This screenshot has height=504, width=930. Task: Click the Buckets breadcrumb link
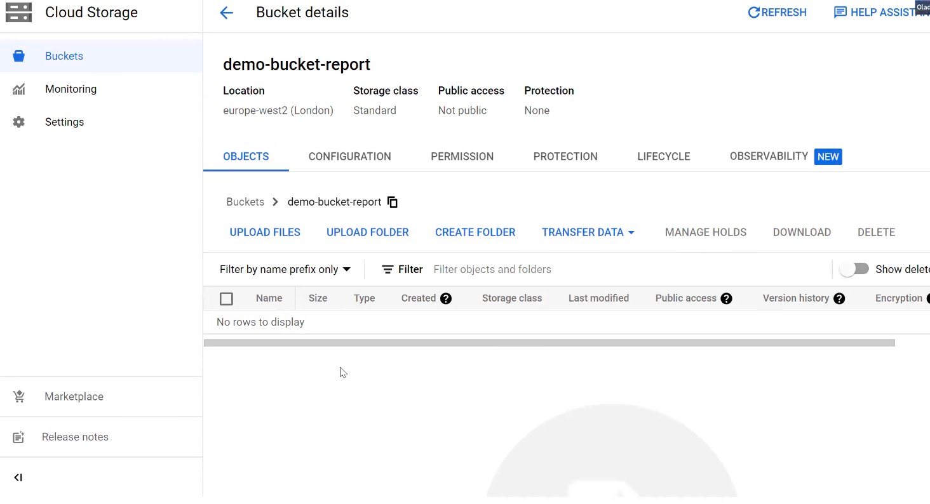point(245,202)
